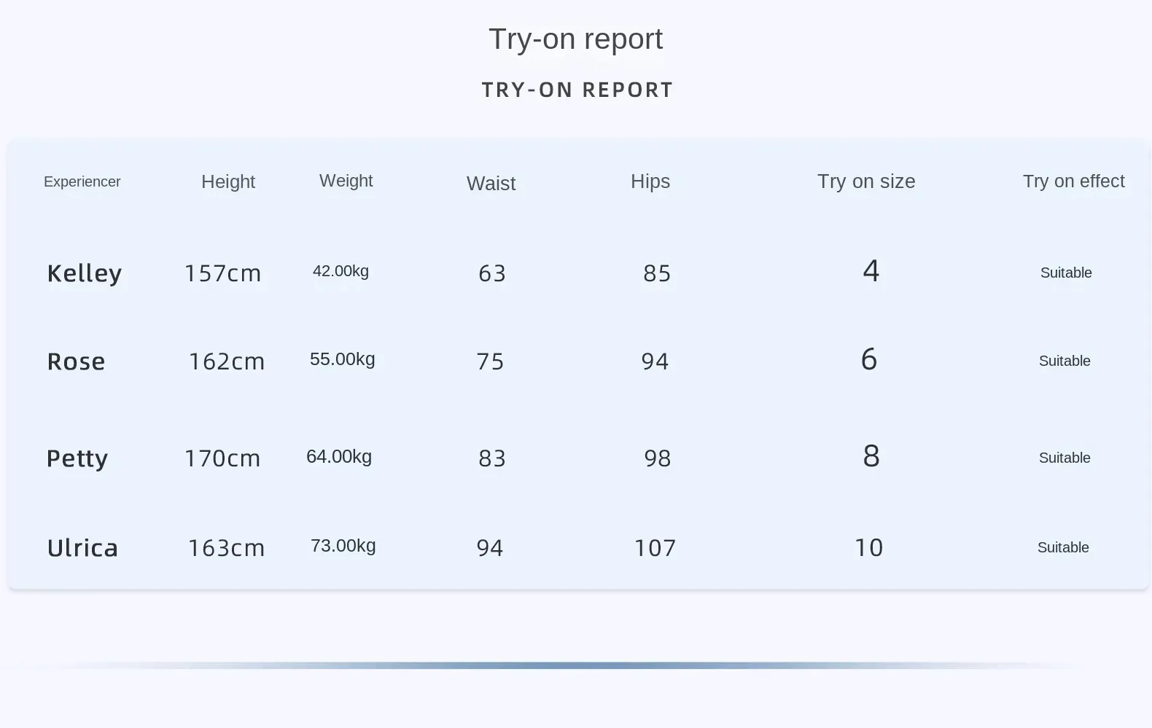Click on the name Petty

click(x=77, y=458)
